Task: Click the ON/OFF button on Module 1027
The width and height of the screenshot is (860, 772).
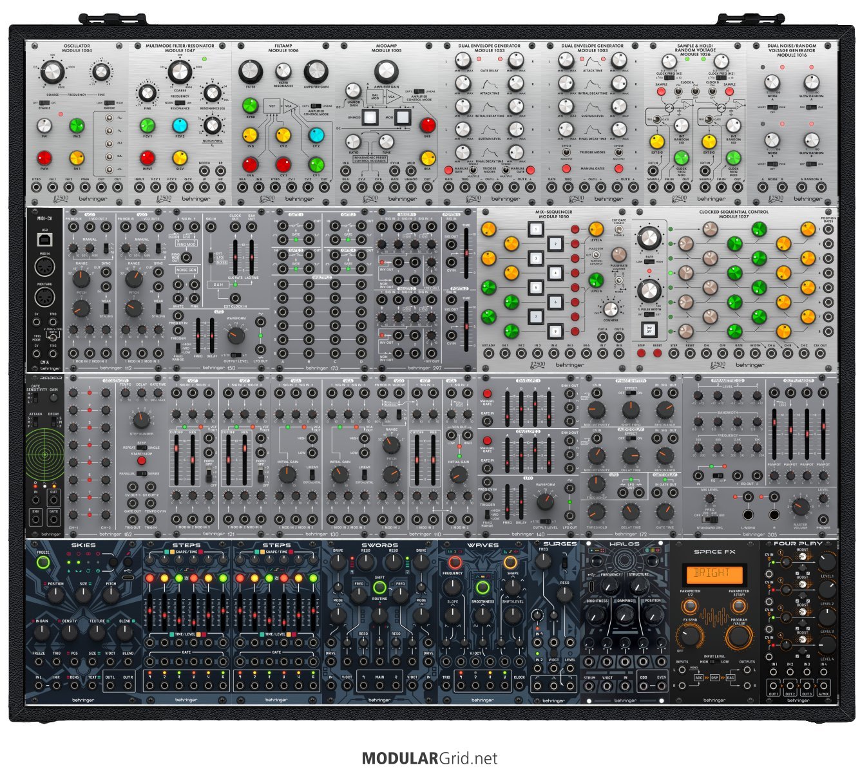Action: coord(649,330)
